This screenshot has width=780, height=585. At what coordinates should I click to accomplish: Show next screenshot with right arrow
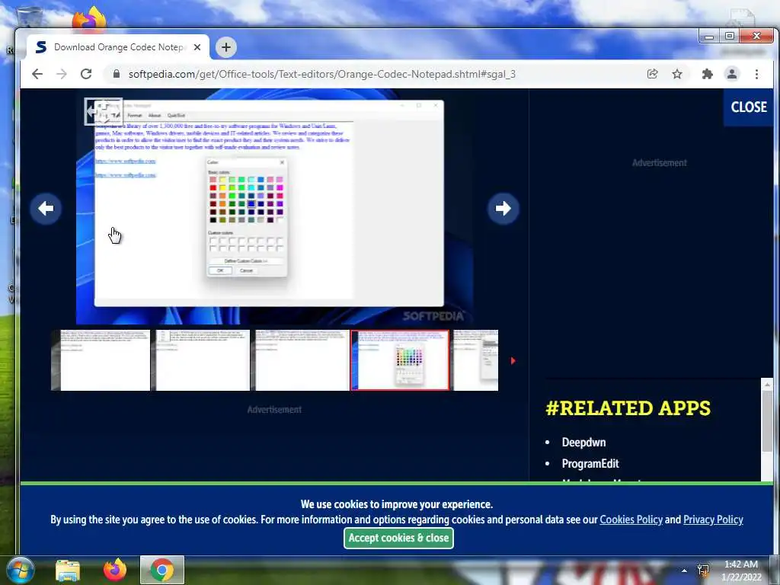coord(503,209)
